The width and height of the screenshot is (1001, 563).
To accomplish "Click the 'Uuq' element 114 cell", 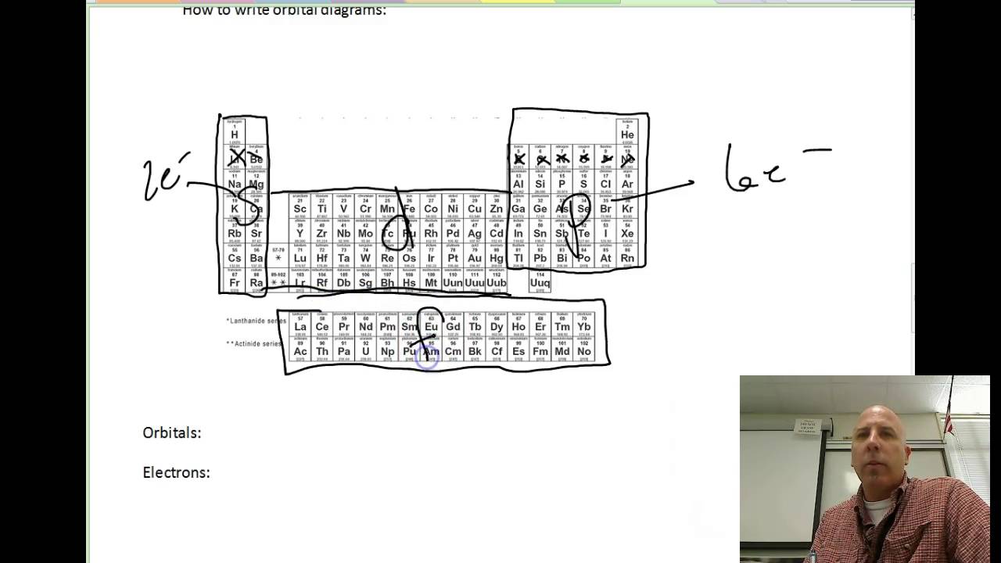I will (x=540, y=279).
